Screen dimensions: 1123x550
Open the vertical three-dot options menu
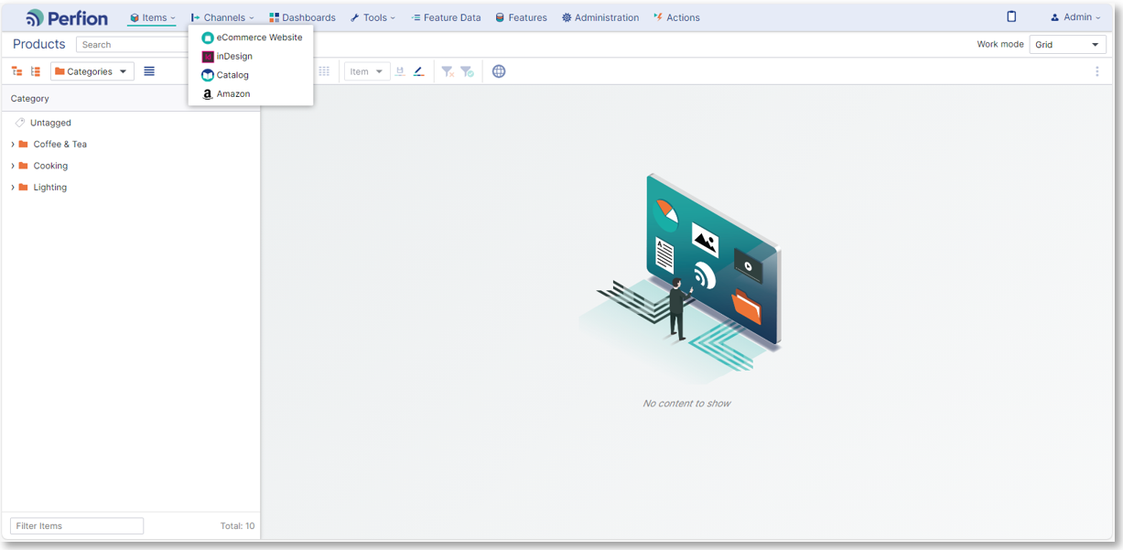coord(1096,71)
